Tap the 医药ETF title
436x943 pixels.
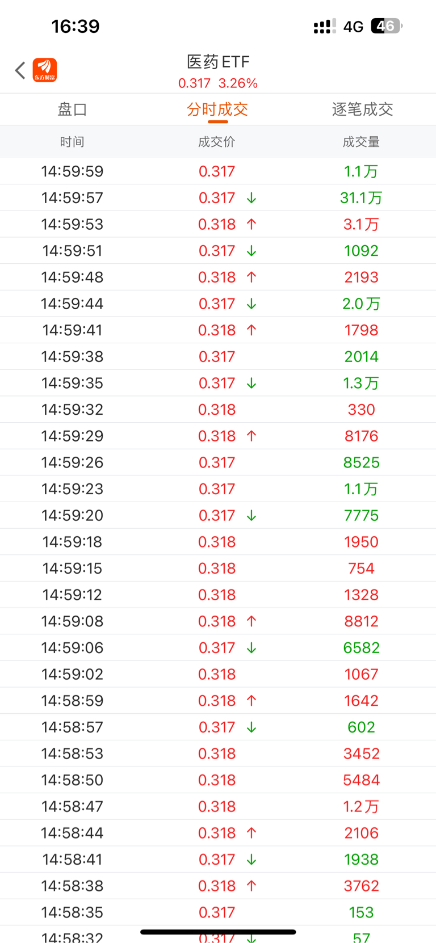pos(218,61)
